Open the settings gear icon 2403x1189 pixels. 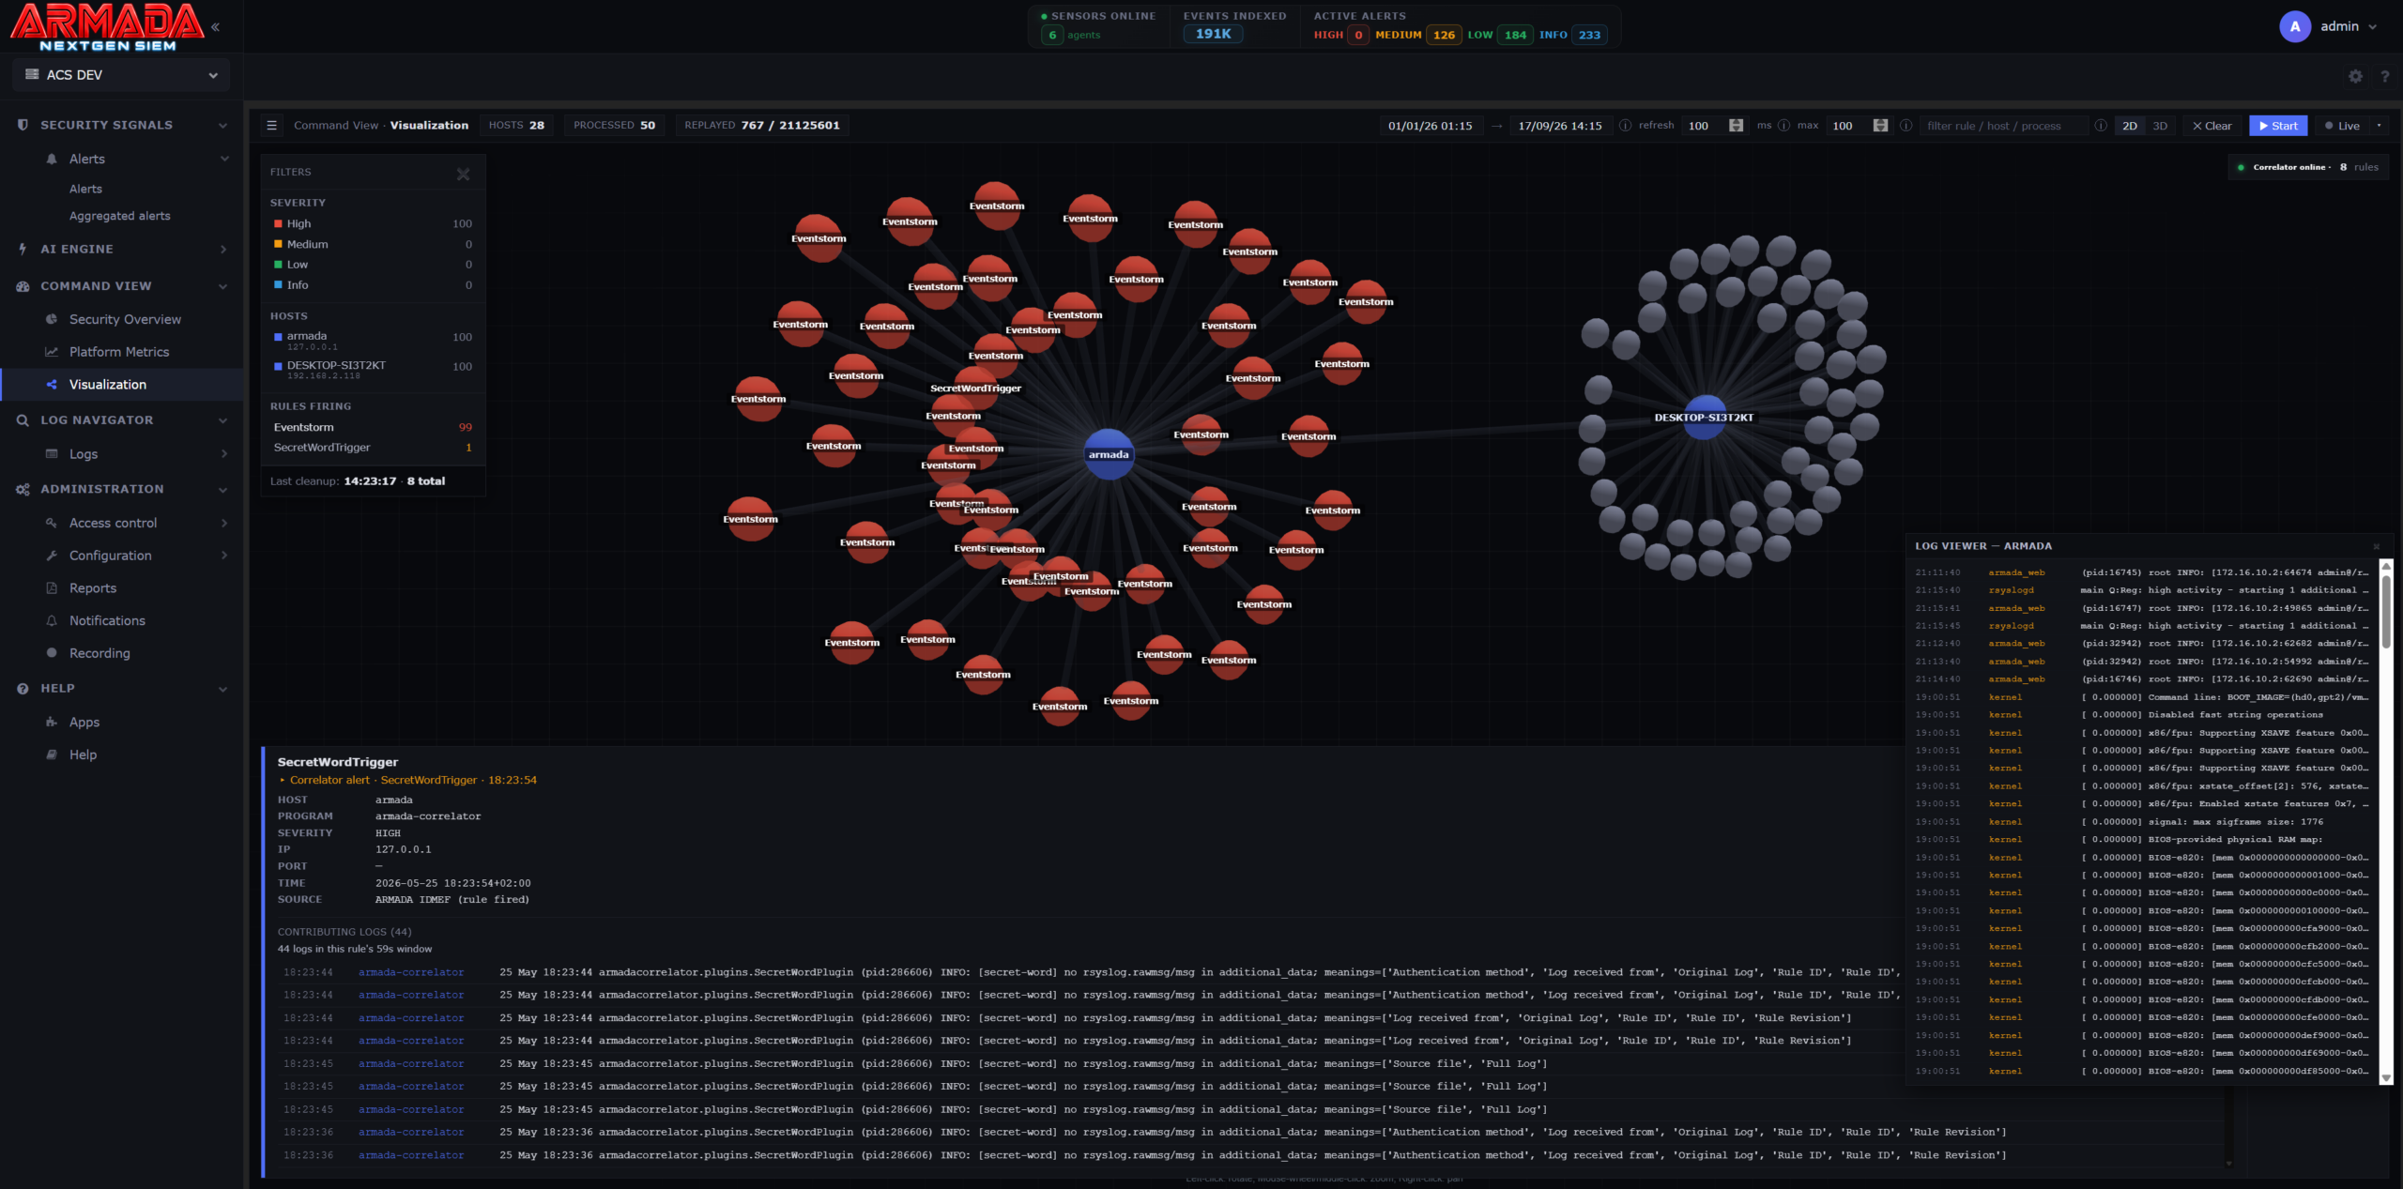click(2355, 77)
